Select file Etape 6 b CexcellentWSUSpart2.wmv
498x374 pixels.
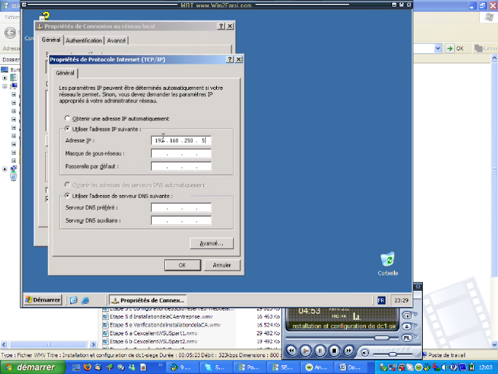(x=153, y=341)
